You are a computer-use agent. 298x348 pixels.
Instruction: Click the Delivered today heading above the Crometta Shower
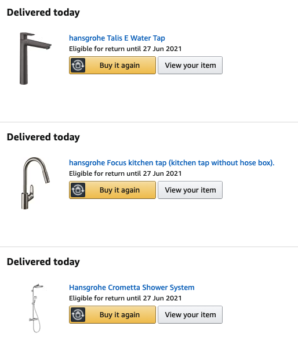coord(43,262)
